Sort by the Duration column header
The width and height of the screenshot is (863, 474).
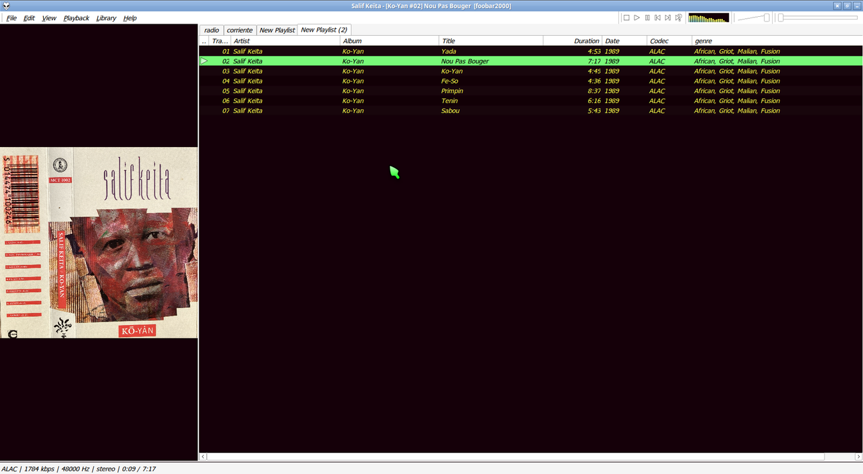(572, 41)
